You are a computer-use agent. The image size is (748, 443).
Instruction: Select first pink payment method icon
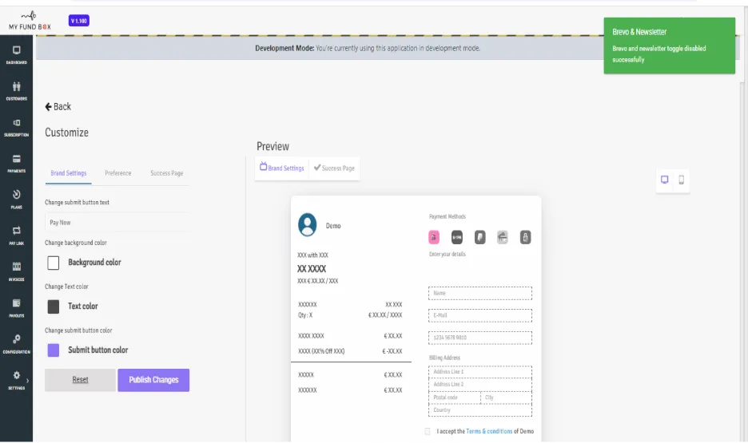(x=434, y=237)
